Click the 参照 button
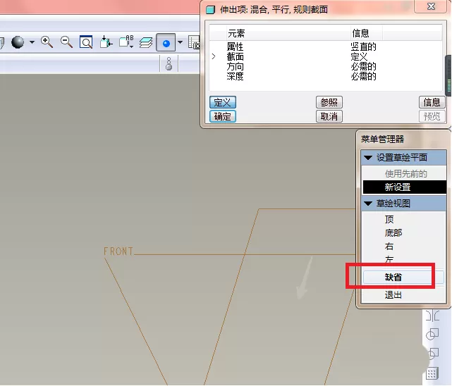The width and height of the screenshot is (452, 386). coord(329,102)
